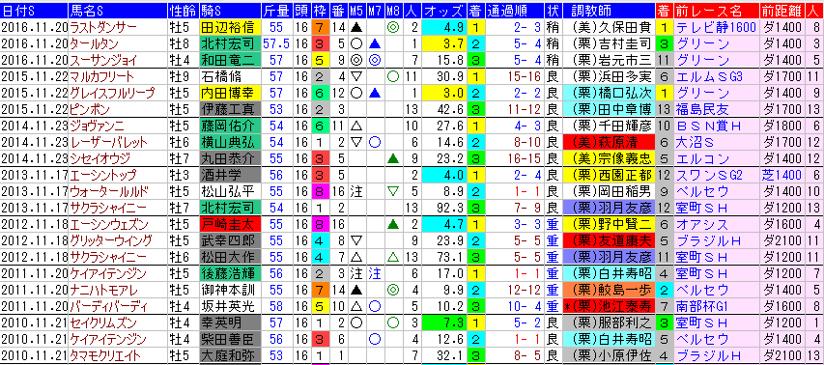The height and width of the screenshot is (365, 824).
Task: Click the M5 column header
Action: [x=356, y=11]
